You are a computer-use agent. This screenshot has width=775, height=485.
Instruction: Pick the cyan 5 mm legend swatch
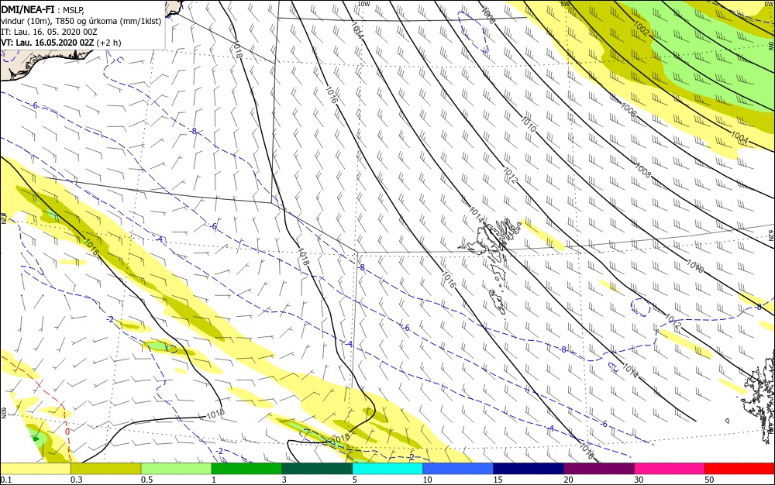[387, 469]
